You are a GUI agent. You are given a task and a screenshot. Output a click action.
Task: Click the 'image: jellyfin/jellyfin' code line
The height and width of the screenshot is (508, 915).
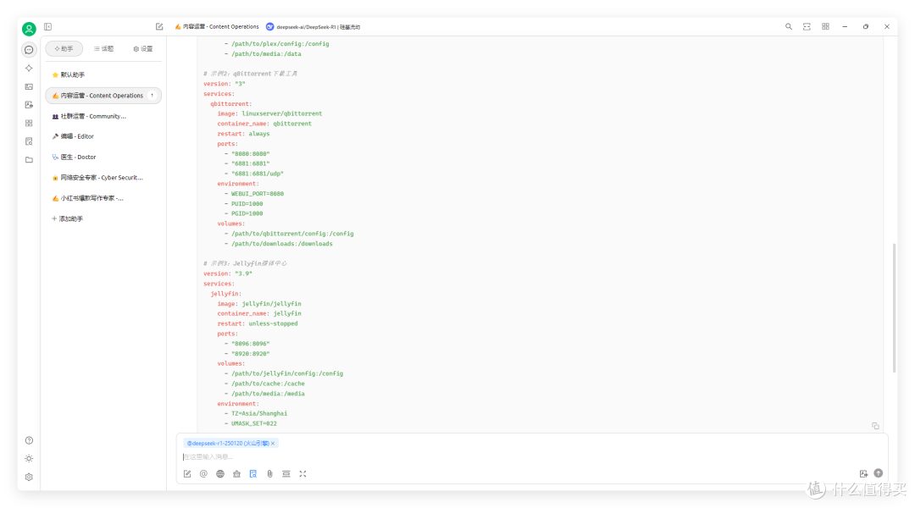pos(259,304)
